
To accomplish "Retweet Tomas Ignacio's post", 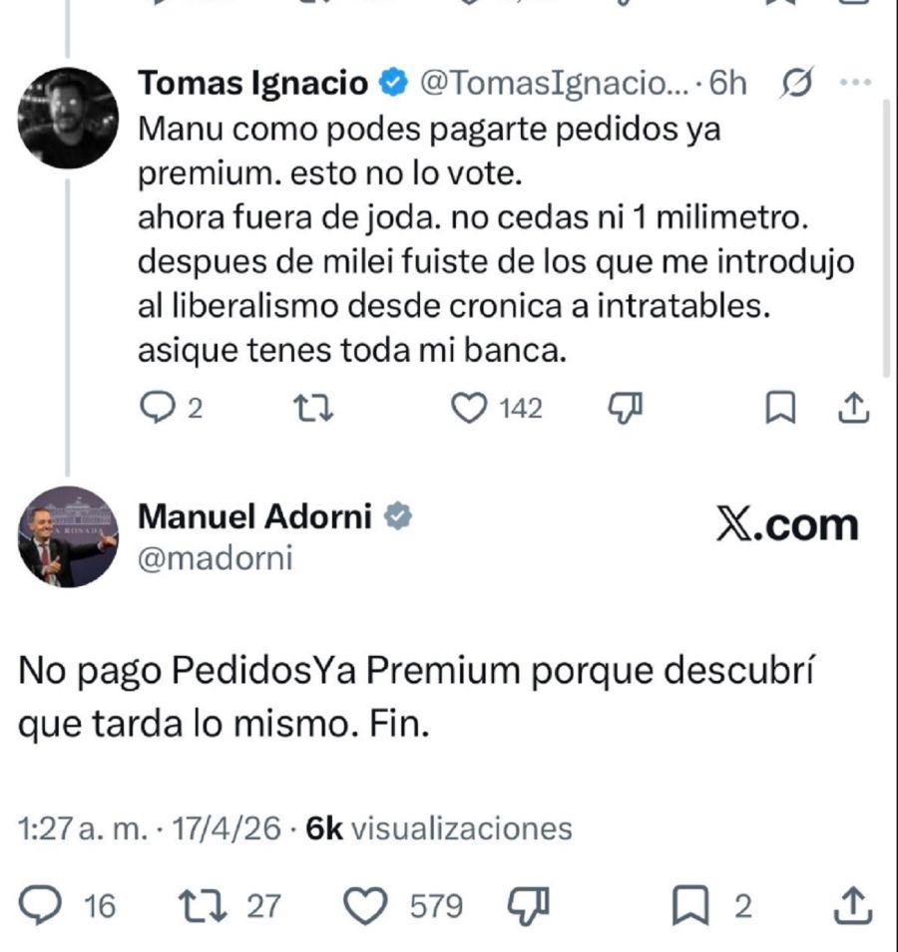I will pos(312,407).
